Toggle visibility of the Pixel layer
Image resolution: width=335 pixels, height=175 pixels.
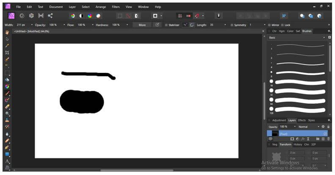325,134
